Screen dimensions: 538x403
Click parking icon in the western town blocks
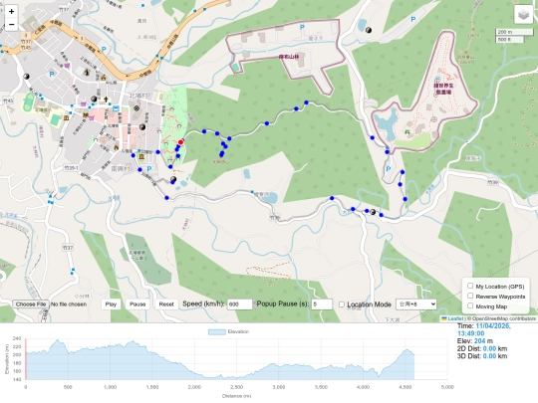pyautogui.click(x=52, y=74)
